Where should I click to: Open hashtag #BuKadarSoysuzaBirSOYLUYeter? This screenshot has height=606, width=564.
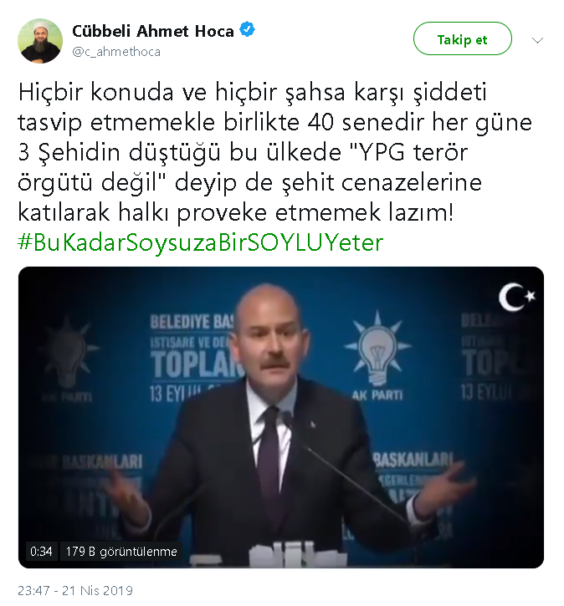200,242
